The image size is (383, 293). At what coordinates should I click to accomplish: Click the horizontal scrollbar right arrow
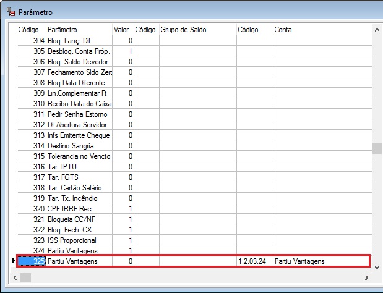[366, 278]
